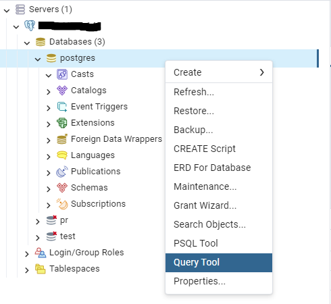Choose Restore... from context menu
331x304 pixels.
(x=219, y=111)
